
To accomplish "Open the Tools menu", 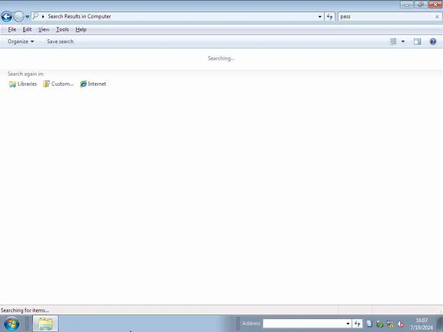I will click(x=62, y=29).
